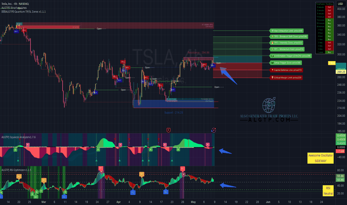Screen dimensions: 347x205
Task: Click the blue support zone rectangle
Action: pos(173,104)
